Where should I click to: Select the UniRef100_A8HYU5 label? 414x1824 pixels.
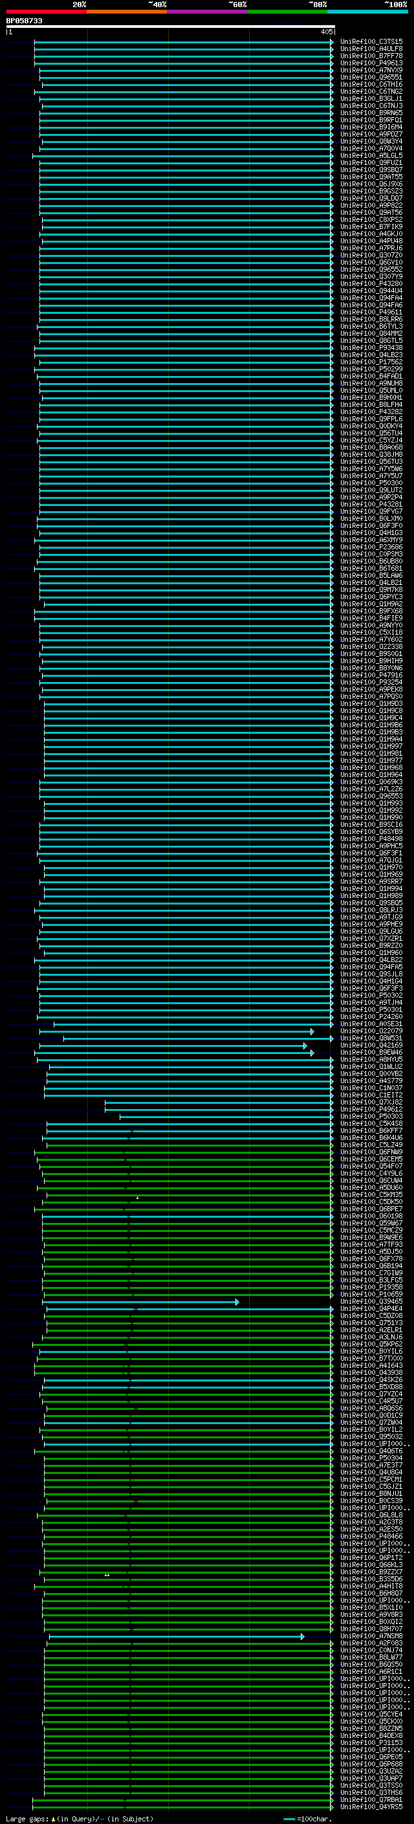tap(371, 1059)
